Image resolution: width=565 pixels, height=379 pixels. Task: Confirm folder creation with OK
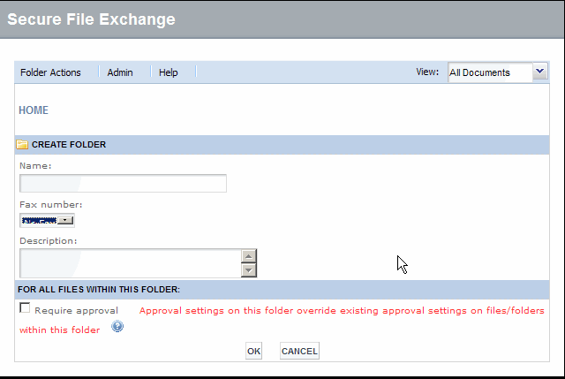tap(253, 351)
